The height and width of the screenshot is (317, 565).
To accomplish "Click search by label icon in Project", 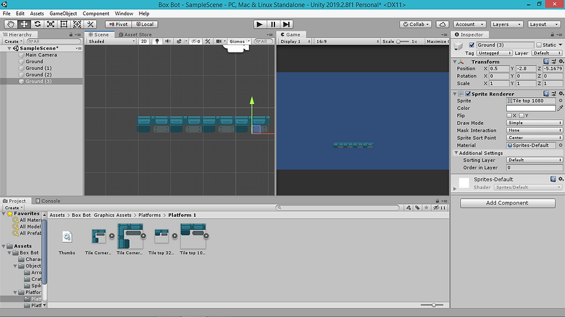I will pyautogui.click(x=417, y=207).
